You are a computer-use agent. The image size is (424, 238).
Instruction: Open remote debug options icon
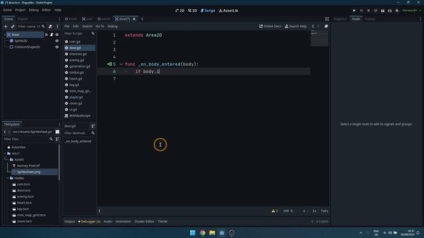pyautogui.click(x=376, y=11)
